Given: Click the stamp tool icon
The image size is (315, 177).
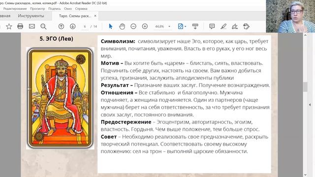Looking at the screenshot, I should [x=246, y=26].
